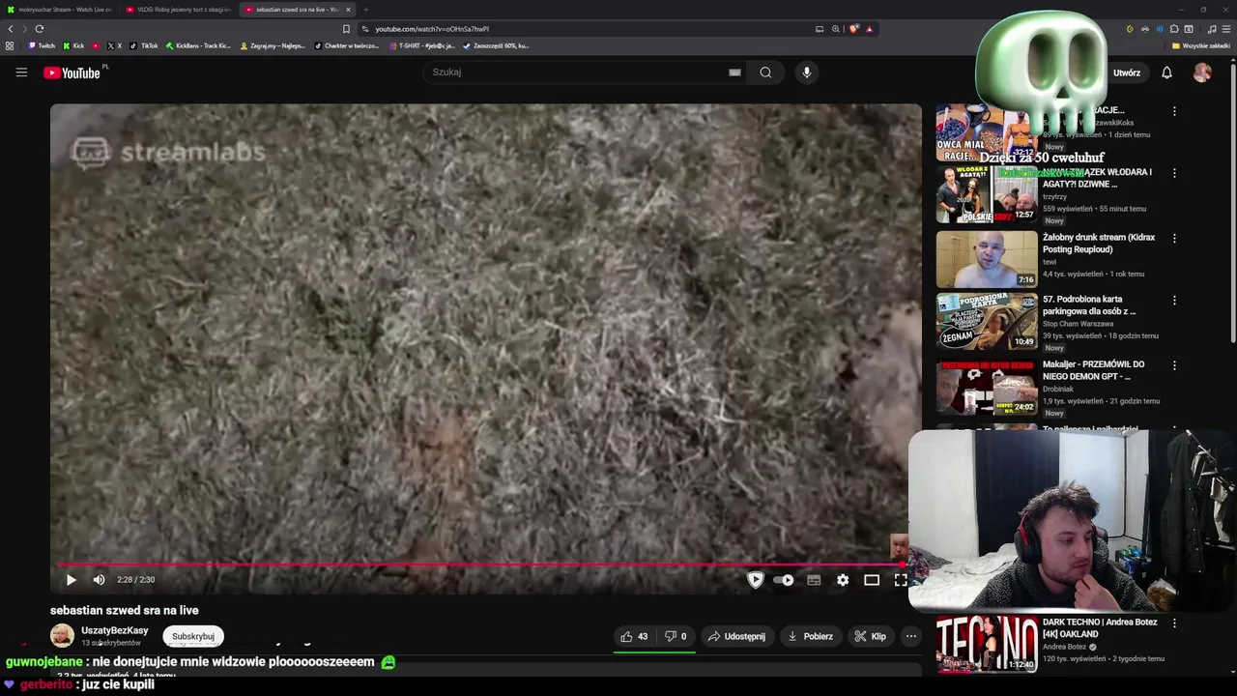Mute the video volume
Screen dimensions: 1237x696
click(99, 580)
